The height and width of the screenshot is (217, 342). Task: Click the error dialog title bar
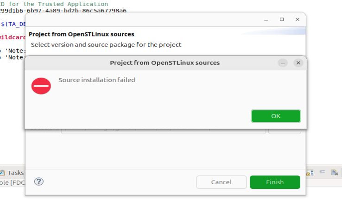point(165,62)
